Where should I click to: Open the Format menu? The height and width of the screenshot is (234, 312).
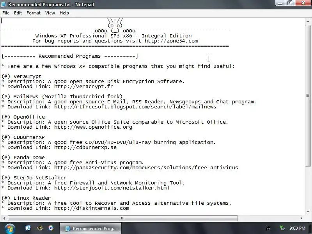(x=34, y=13)
